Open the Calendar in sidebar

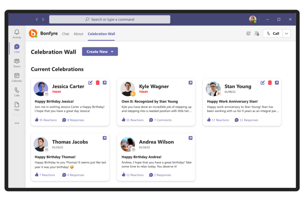[17, 77]
